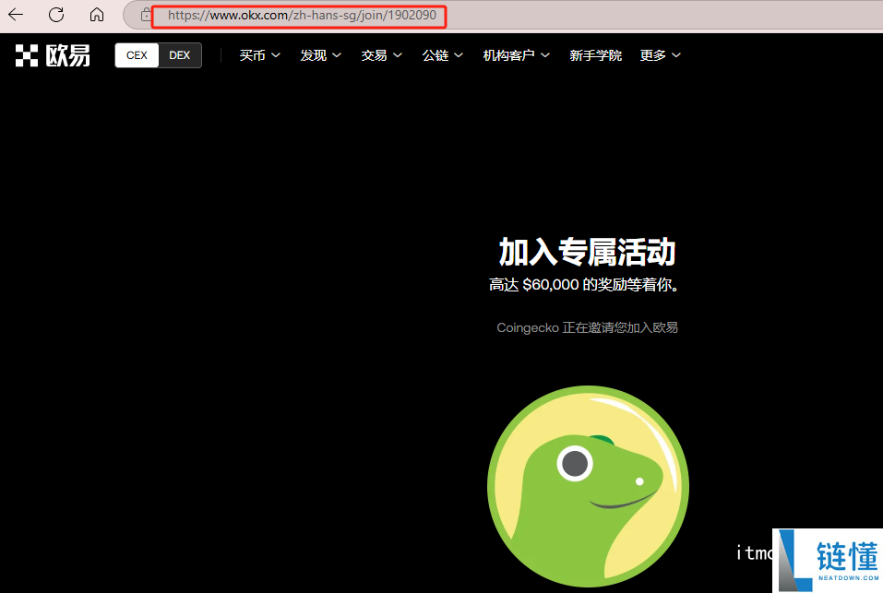This screenshot has width=883, height=593.
Task: Click the 加入专属活动 heading
Action: 588,252
